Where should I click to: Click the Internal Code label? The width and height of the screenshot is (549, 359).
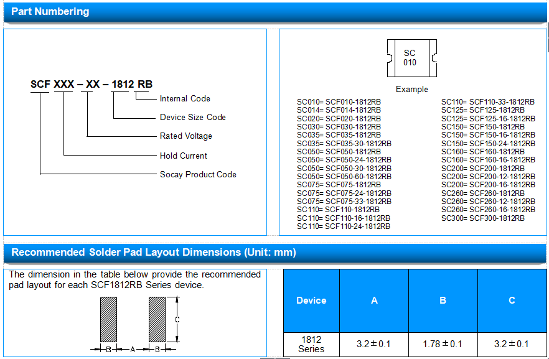[x=185, y=99]
